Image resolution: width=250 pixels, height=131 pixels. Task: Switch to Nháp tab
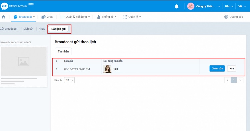(x=42, y=29)
